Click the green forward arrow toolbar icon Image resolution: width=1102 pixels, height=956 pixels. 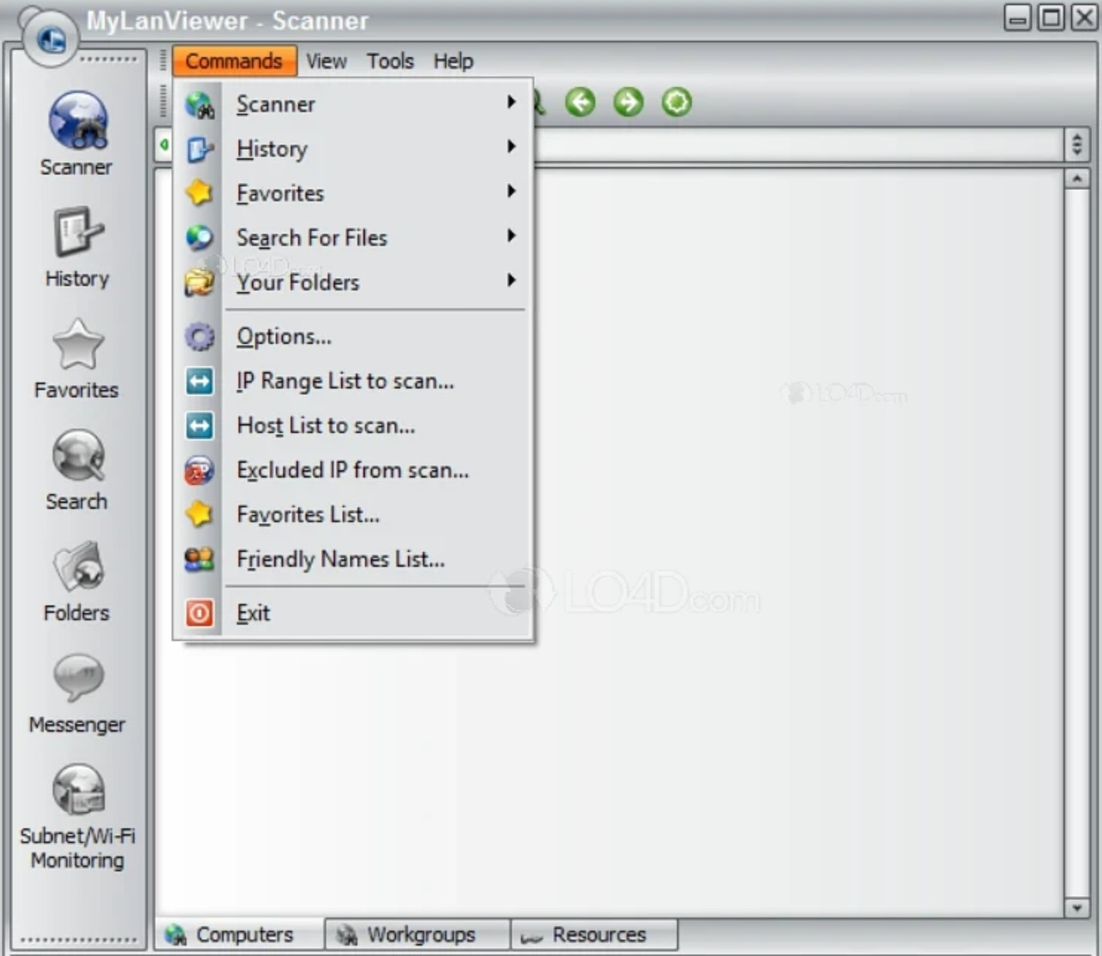tap(629, 102)
